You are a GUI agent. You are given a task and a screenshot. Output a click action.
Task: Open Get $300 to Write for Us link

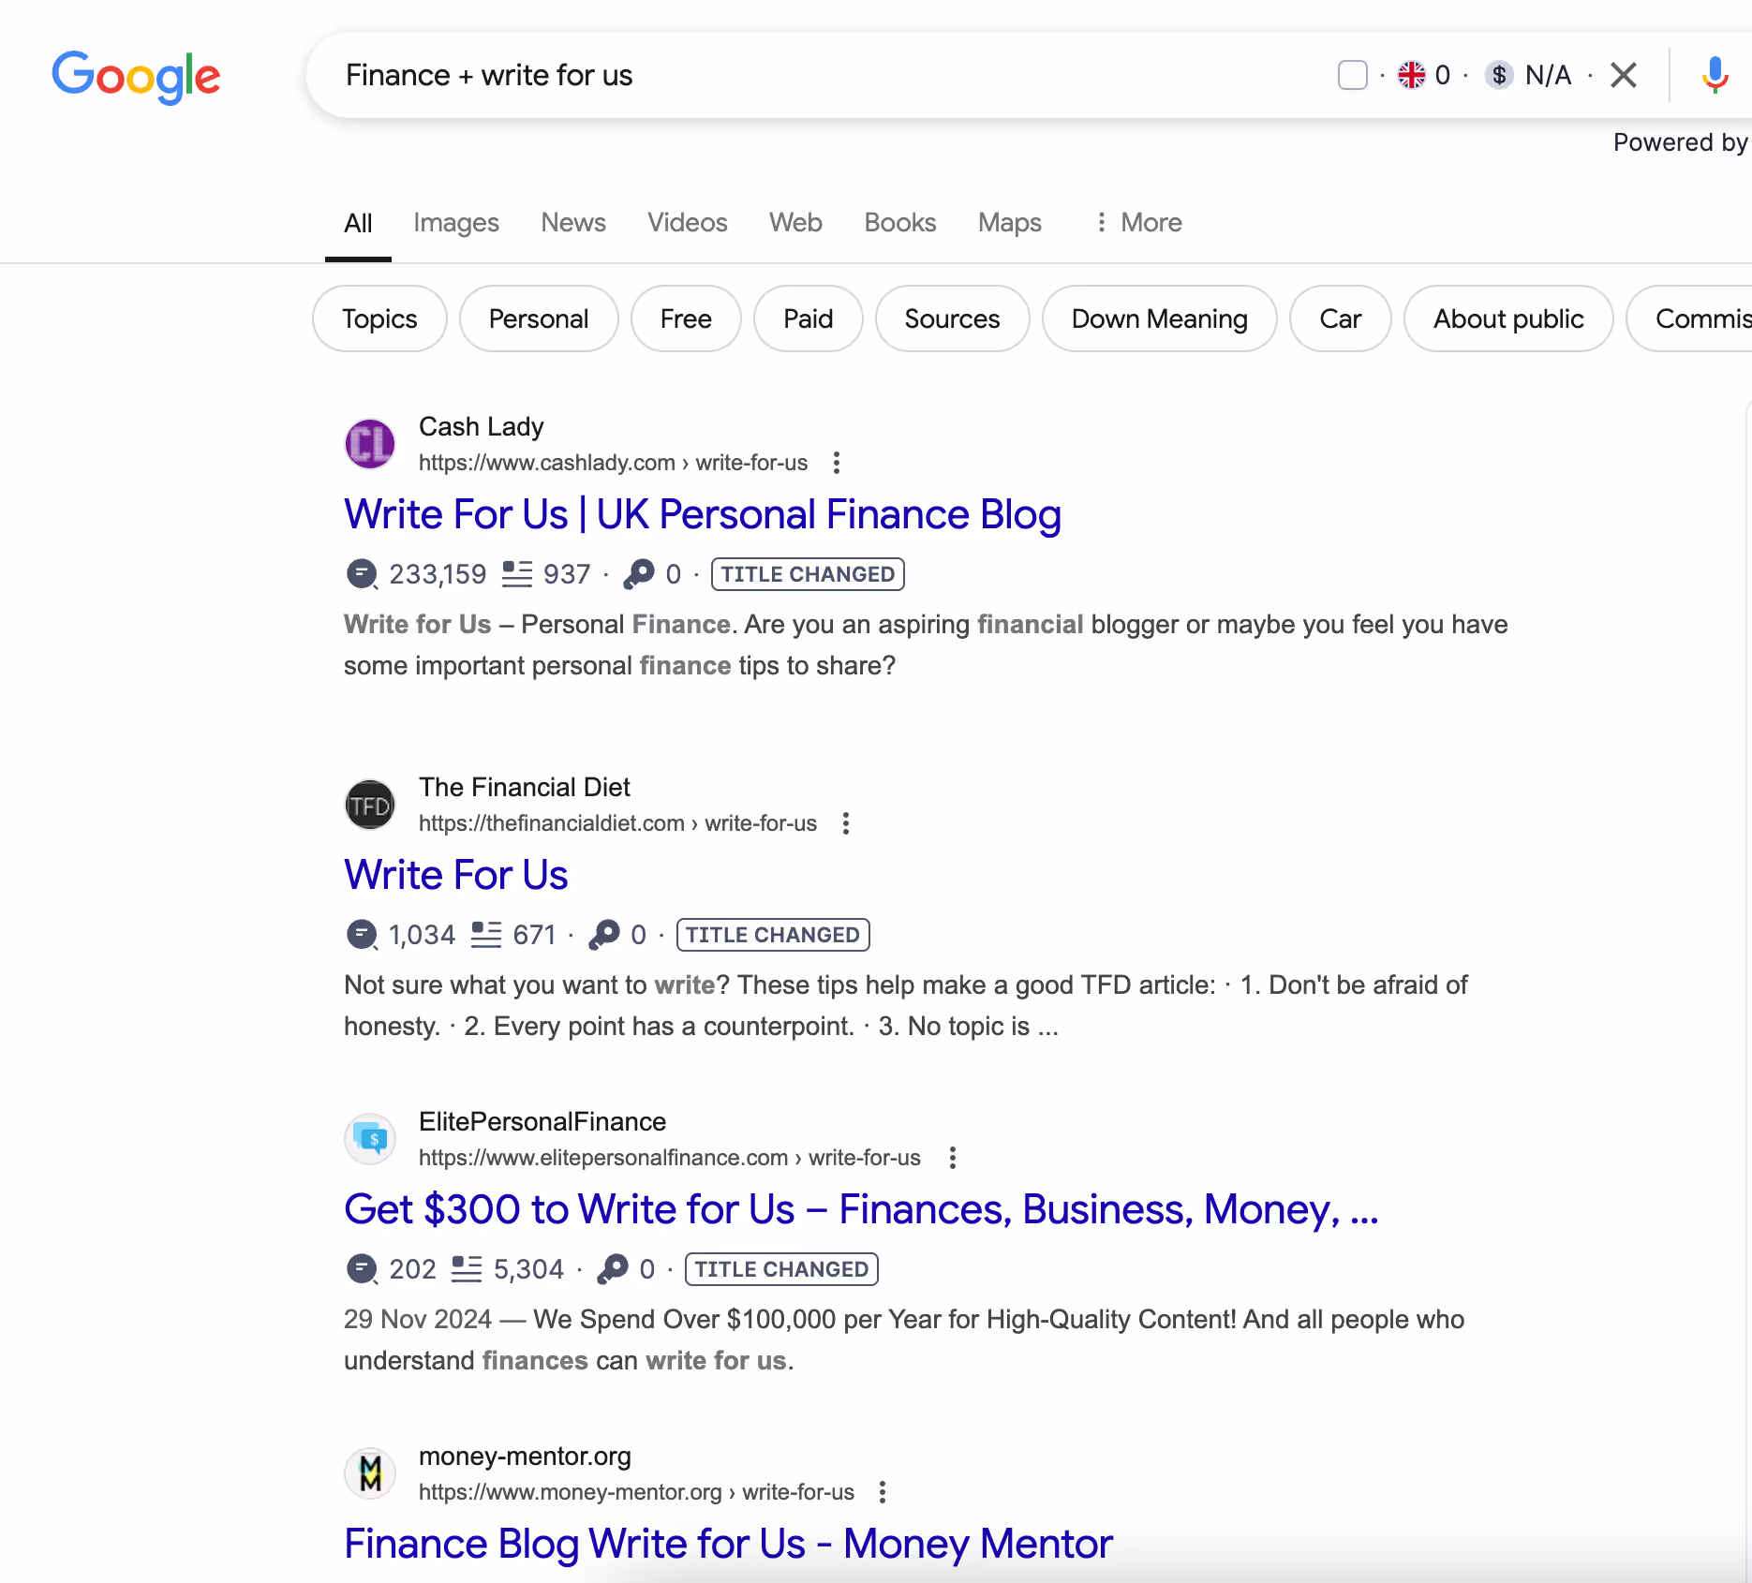(x=861, y=1209)
